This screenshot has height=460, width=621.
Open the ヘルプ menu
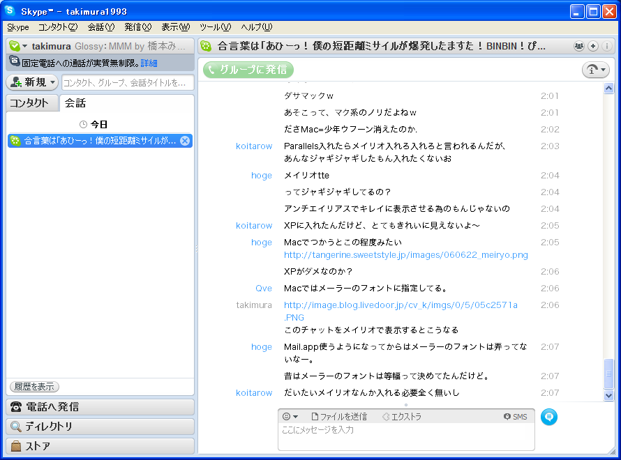coord(257,27)
